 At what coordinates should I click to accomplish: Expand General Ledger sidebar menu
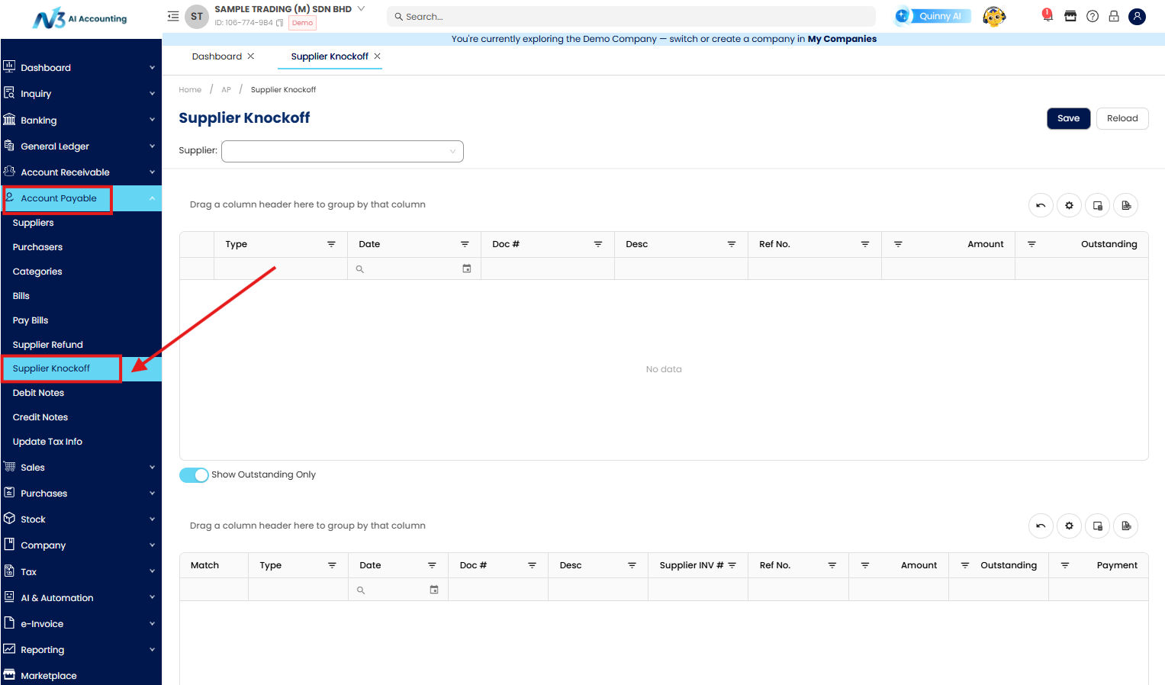click(81, 146)
